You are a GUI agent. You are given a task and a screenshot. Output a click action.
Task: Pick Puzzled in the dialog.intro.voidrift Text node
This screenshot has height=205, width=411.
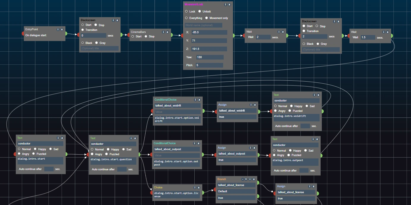(x=290, y=111)
